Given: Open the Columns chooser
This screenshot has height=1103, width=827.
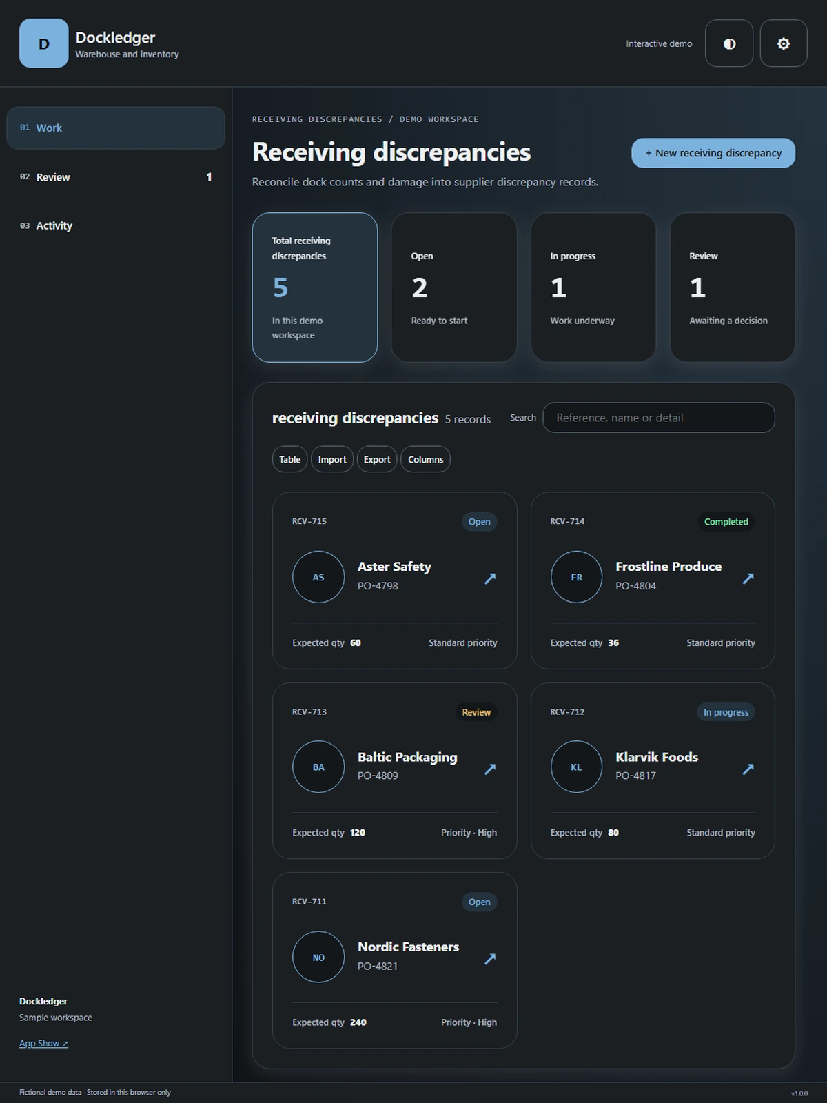Looking at the screenshot, I should coord(426,459).
